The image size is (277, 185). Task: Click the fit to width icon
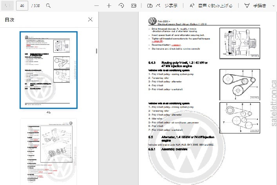tap(134, 5)
